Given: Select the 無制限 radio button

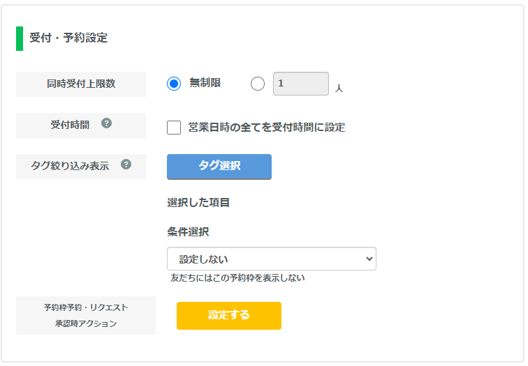Looking at the screenshot, I should (174, 84).
